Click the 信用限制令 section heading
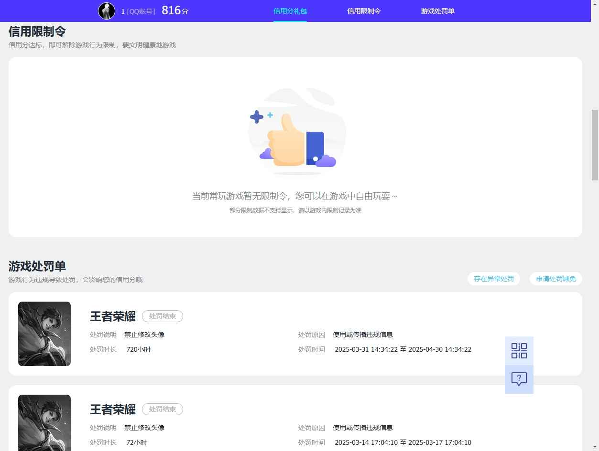Screen dimensions: 599x451 pos(37,31)
